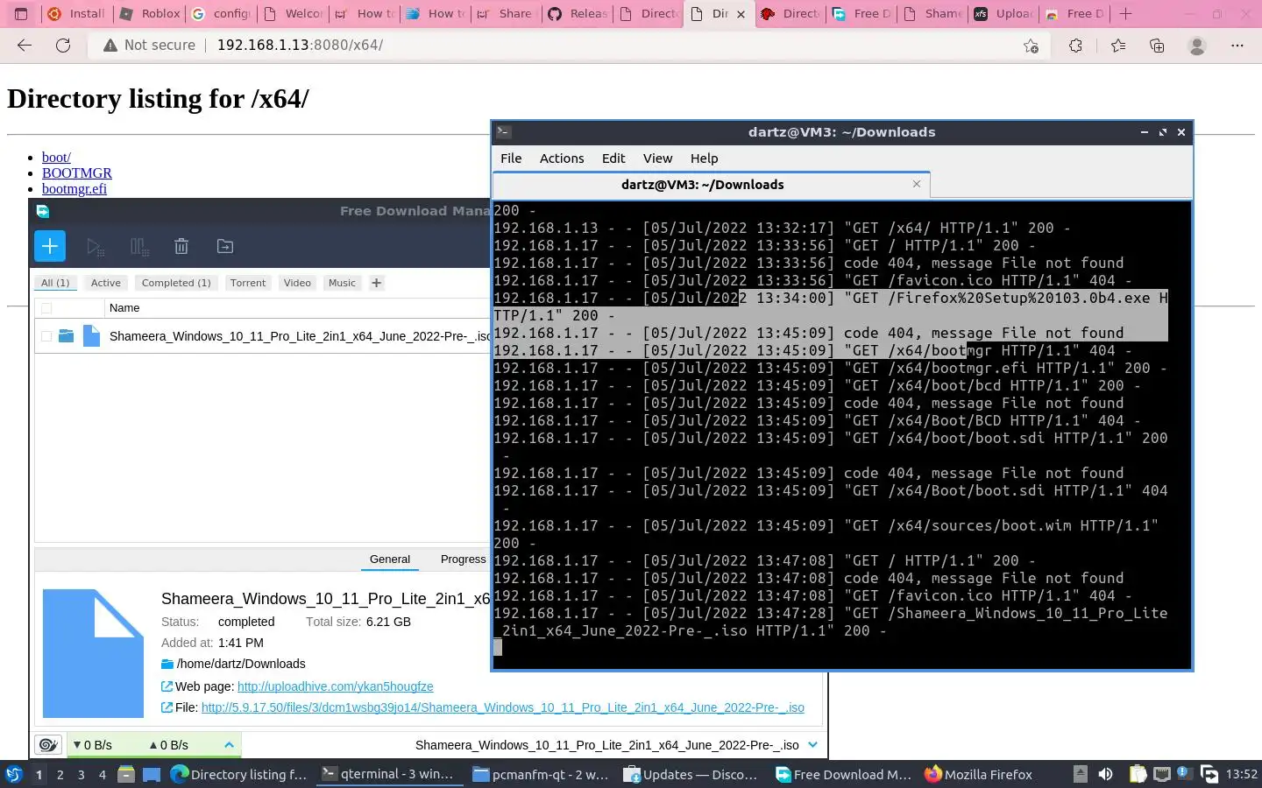The width and height of the screenshot is (1262, 788).
Task: Open the browser extensions puzzle icon
Action: [1075, 46]
